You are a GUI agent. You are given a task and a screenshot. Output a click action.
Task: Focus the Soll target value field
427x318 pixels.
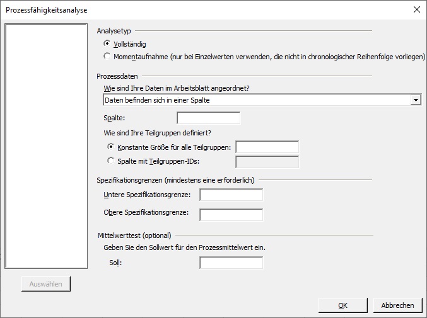(x=231, y=263)
